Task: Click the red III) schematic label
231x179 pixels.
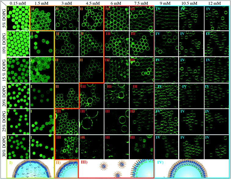Action: coord(84,162)
